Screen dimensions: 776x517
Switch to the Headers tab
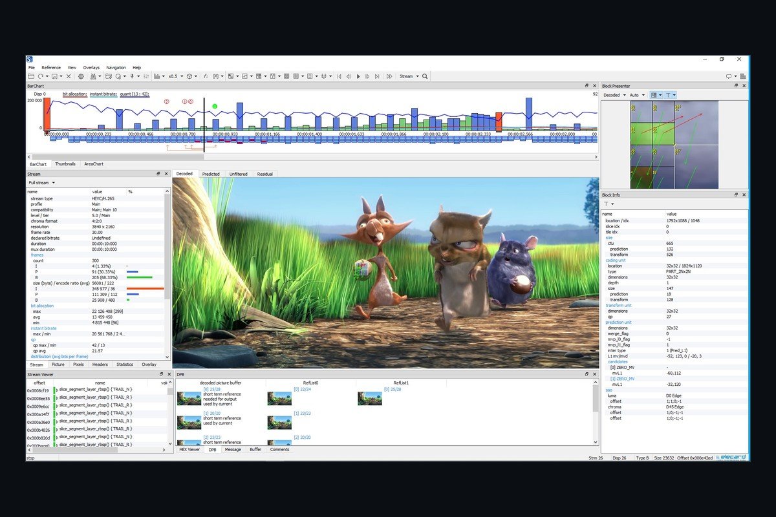coord(100,364)
